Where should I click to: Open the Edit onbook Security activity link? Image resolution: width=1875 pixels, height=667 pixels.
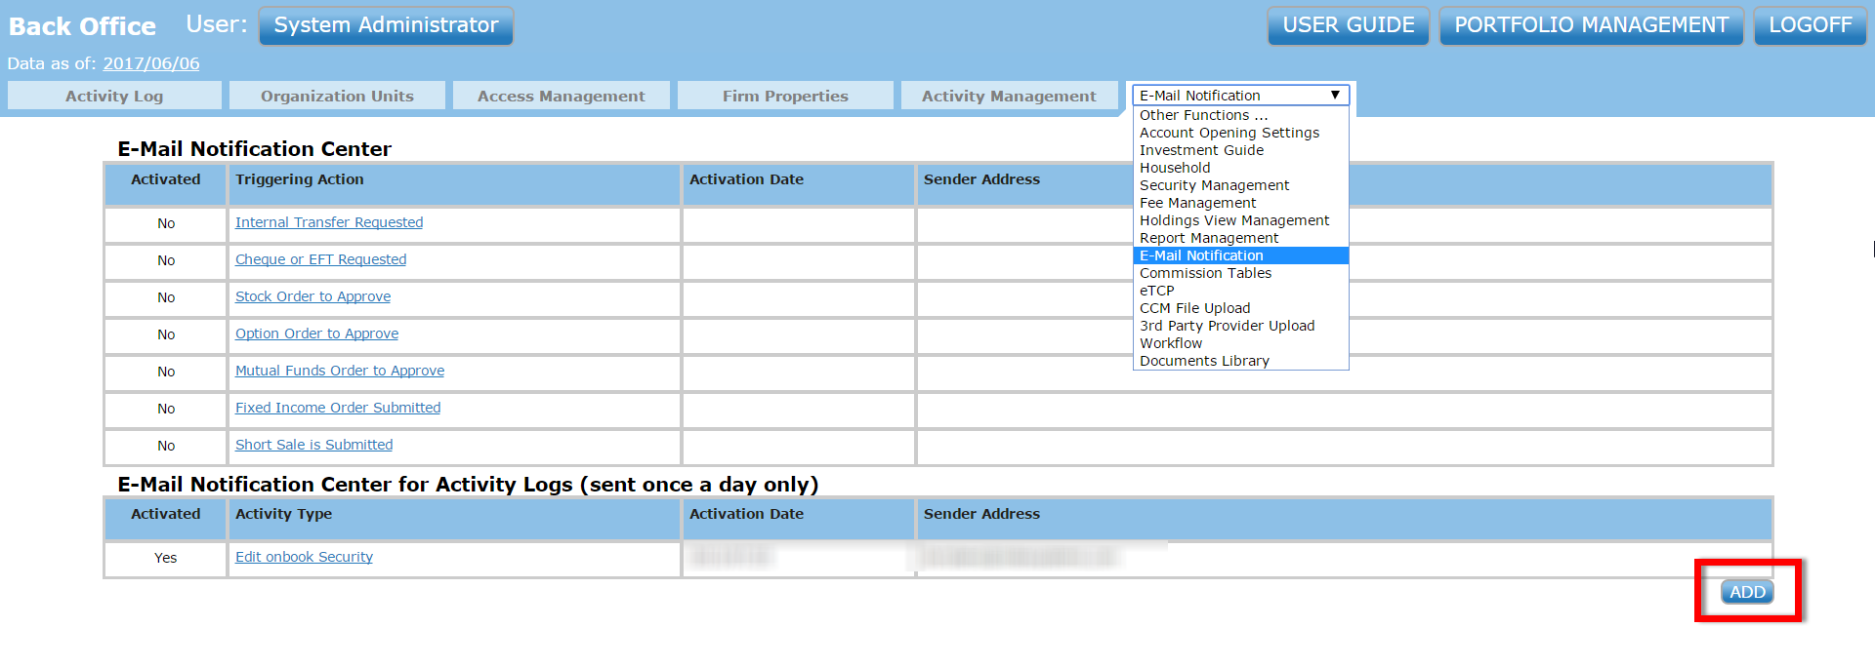304,557
